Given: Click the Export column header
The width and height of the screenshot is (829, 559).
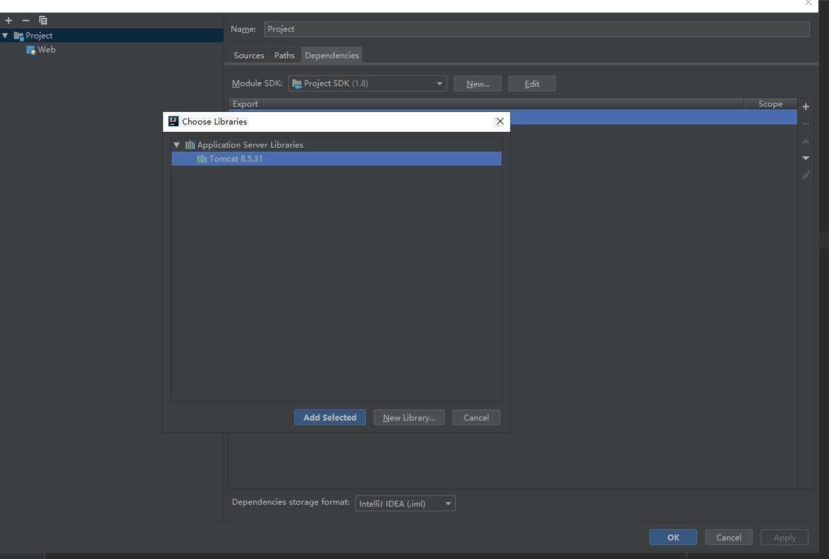Looking at the screenshot, I should pyautogui.click(x=245, y=104).
